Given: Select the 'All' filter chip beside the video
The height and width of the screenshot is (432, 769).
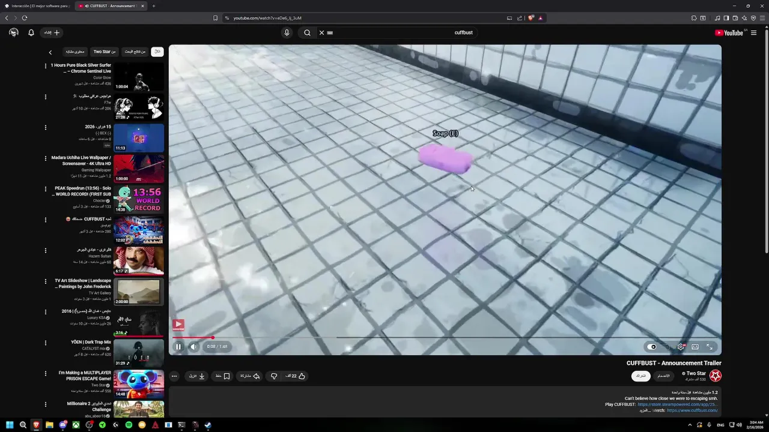Looking at the screenshot, I should click(157, 52).
